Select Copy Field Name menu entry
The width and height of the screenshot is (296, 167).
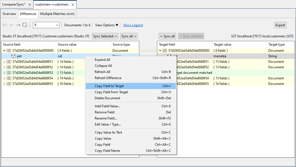point(131,151)
